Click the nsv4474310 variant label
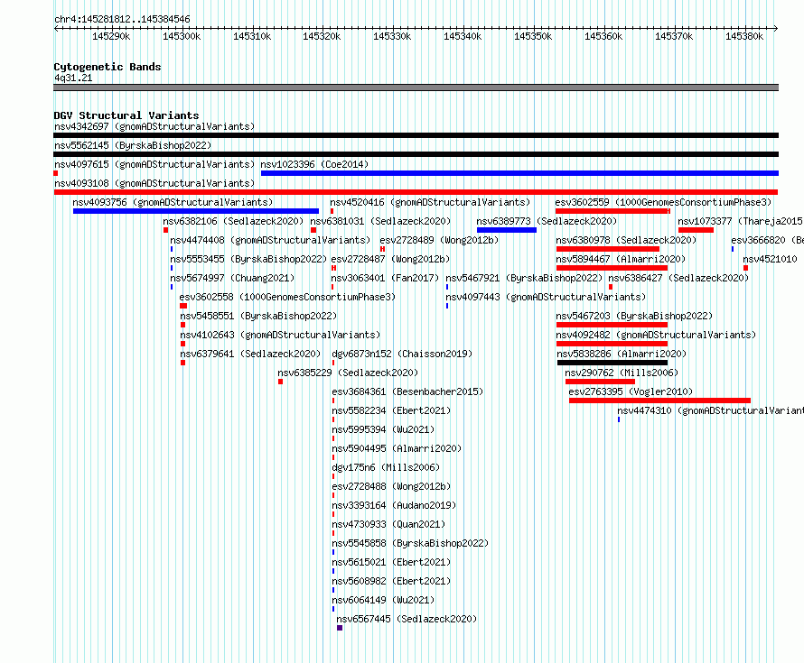804x663 pixels. (710, 410)
